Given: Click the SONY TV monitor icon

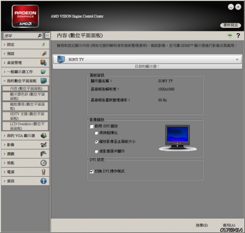Looking at the screenshot, I should pos(61,59).
